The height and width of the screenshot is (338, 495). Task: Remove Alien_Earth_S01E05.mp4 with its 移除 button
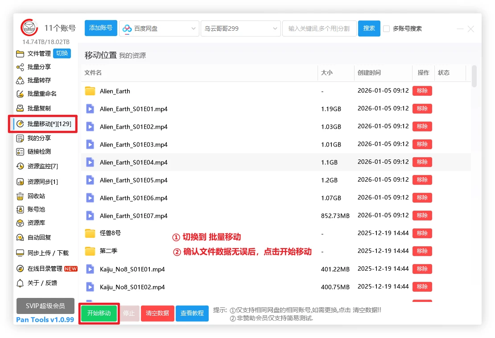point(422,180)
